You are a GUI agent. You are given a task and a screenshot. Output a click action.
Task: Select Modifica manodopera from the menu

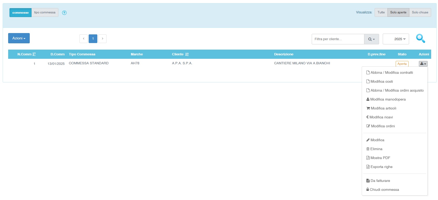[x=388, y=99]
